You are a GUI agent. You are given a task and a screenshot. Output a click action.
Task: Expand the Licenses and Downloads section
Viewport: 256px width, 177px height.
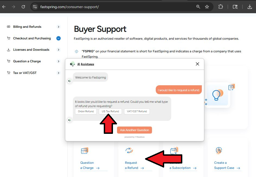tap(59, 50)
